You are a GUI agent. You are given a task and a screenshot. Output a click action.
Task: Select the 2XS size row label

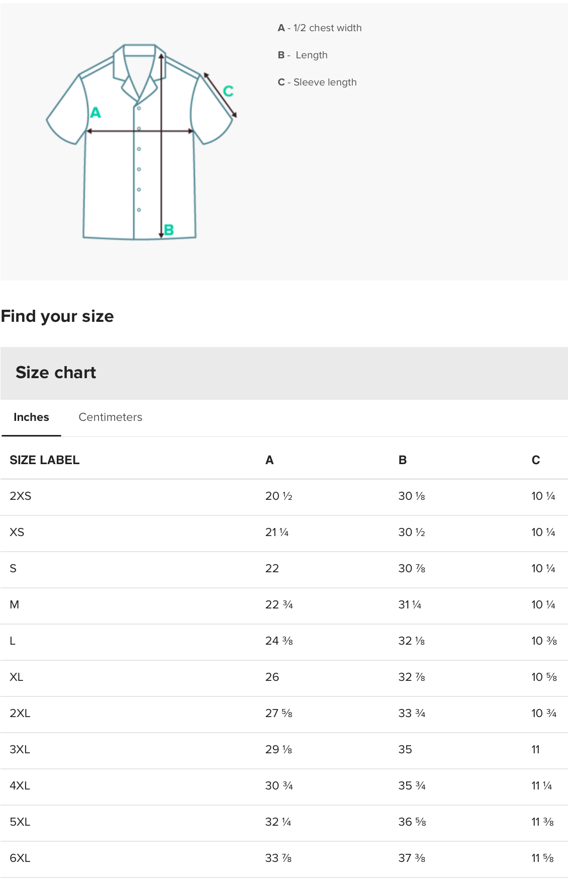21,496
